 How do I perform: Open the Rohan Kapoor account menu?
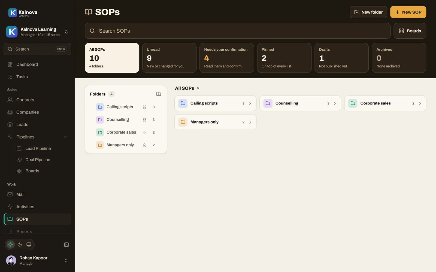click(x=37, y=260)
